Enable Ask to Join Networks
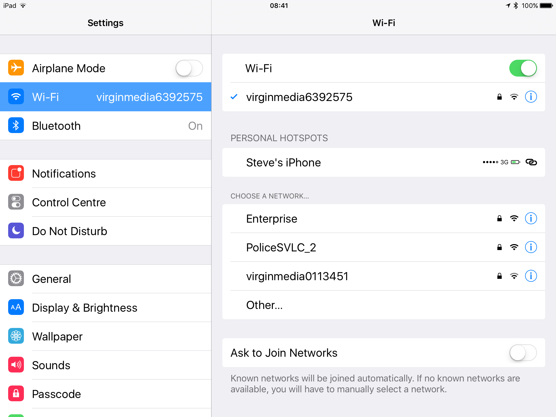The image size is (556, 417). tap(523, 353)
